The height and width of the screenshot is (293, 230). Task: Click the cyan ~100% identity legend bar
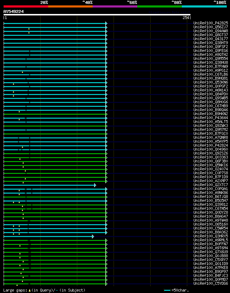click(204, 6)
